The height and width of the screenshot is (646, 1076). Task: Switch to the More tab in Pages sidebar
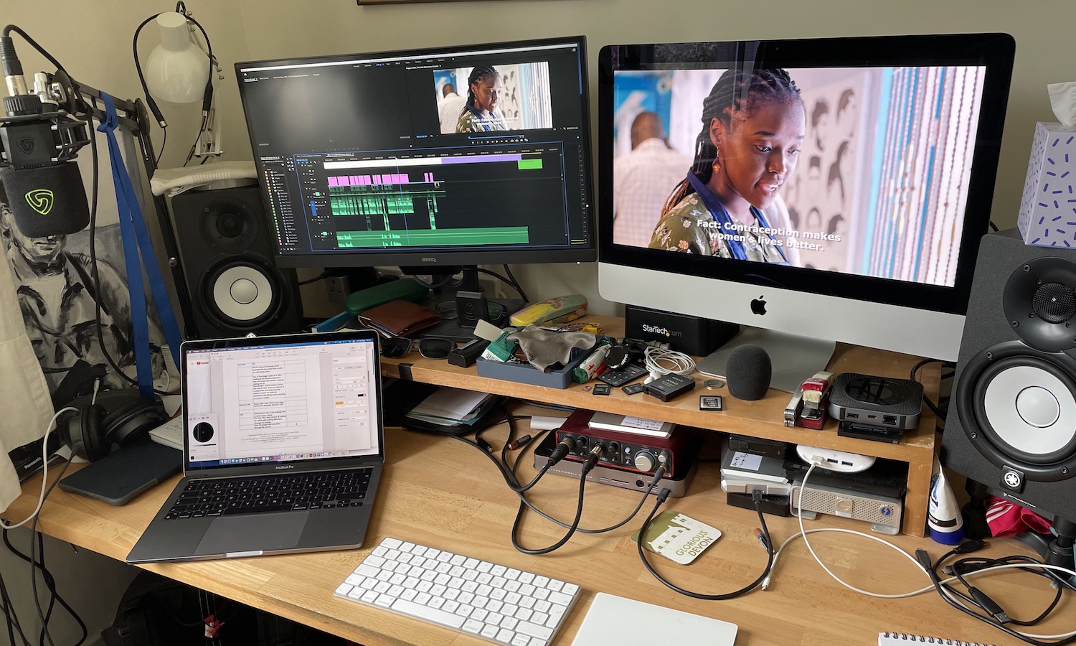point(359,367)
